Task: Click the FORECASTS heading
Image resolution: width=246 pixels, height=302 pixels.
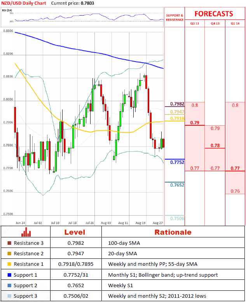Action: (x=214, y=14)
